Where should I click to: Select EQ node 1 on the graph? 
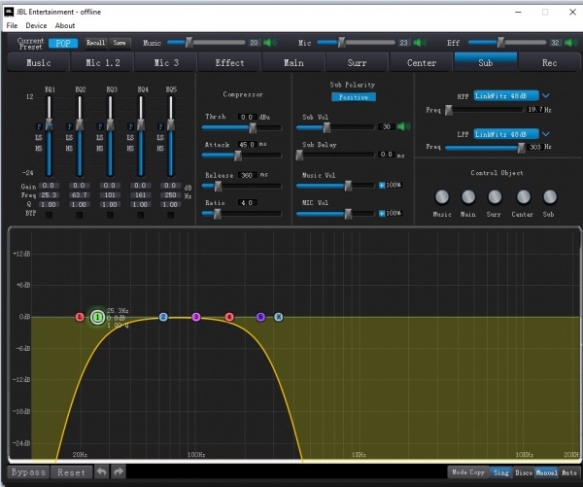tap(97, 317)
